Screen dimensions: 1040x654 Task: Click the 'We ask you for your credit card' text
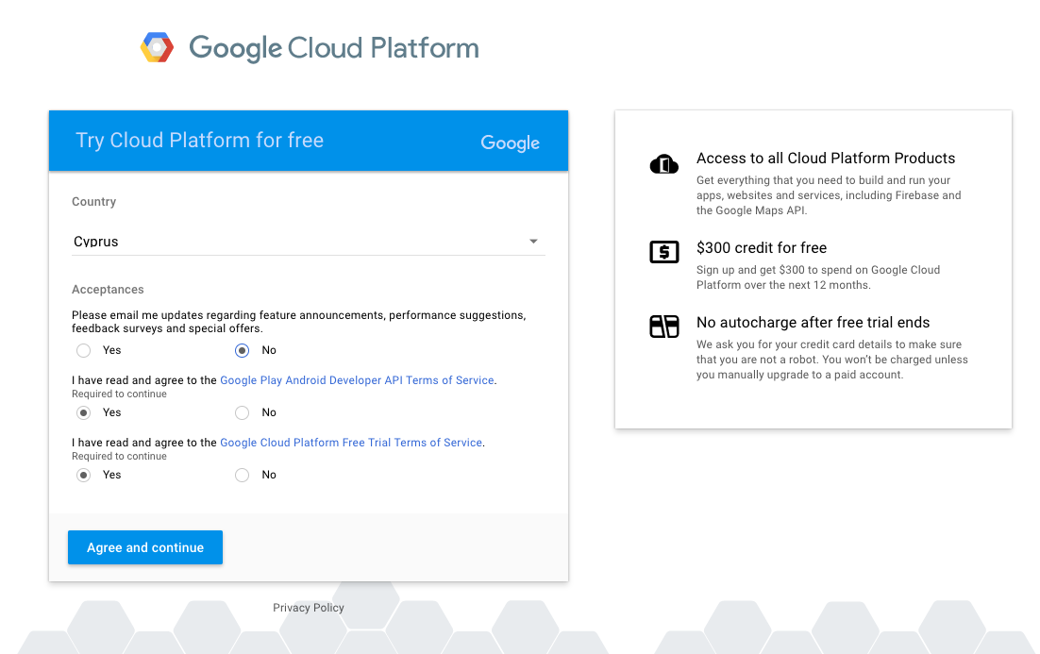(x=831, y=360)
